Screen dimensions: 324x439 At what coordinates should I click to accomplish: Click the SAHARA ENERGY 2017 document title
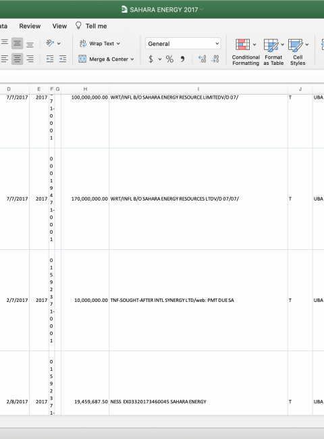[x=163, y=10]
